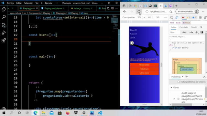
Task: Select the Estilos tab
Action: [x=173, y=27]
